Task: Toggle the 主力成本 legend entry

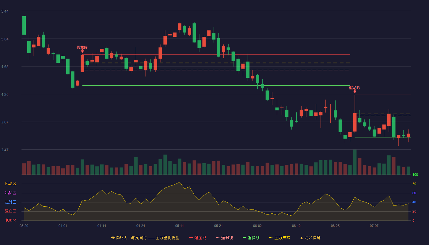Action: click(279, 238)
